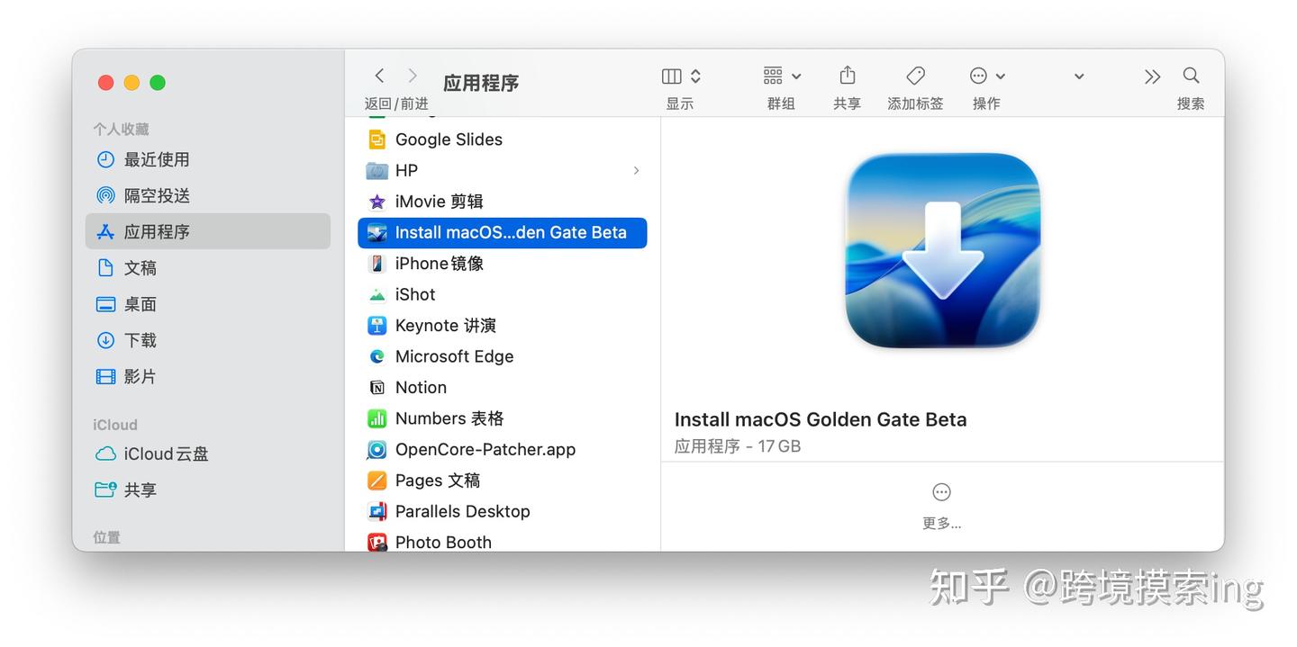Image resolution: width=1297 pixels, height=647 pixels.
Task: Click the Install macOS Golden Gate Beta row icon
Action: click(376, 232)
